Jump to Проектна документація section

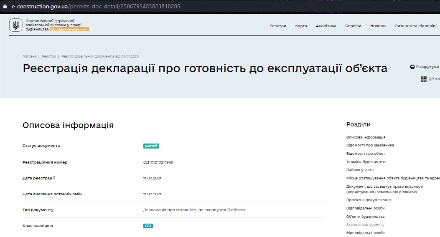tap(369, 200)
